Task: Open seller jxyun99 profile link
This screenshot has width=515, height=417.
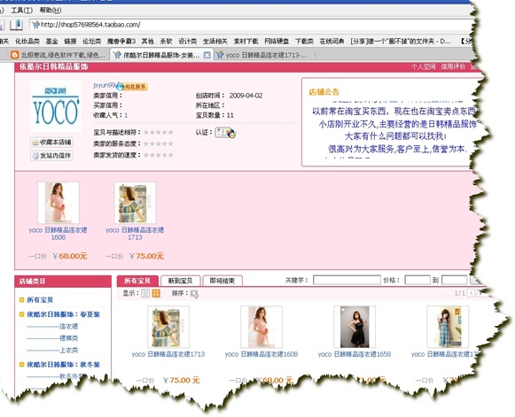Action: [105, 85]
